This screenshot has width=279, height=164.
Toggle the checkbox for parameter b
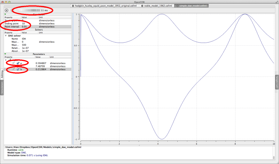pos(14,69)
